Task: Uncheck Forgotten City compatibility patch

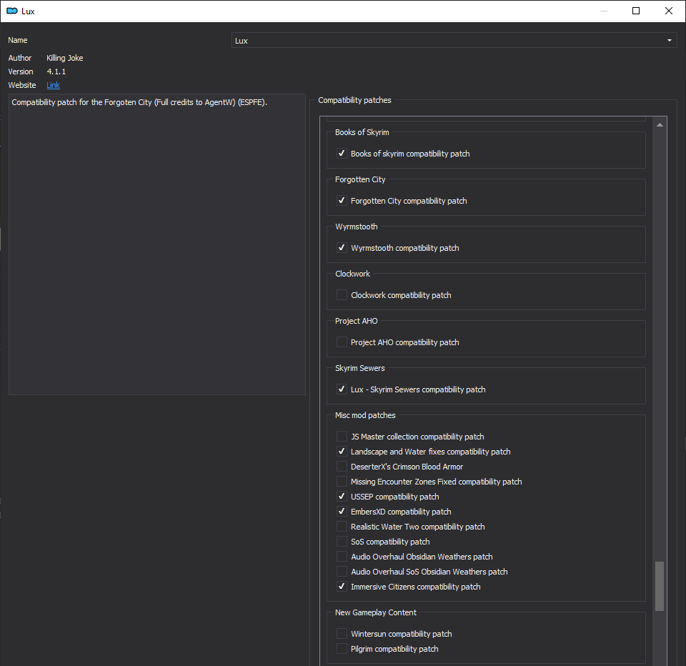Action: (x=342, y=201)
